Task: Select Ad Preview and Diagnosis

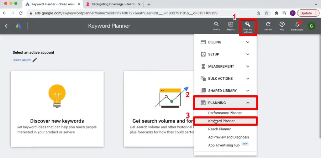Action: coord(229,137)
